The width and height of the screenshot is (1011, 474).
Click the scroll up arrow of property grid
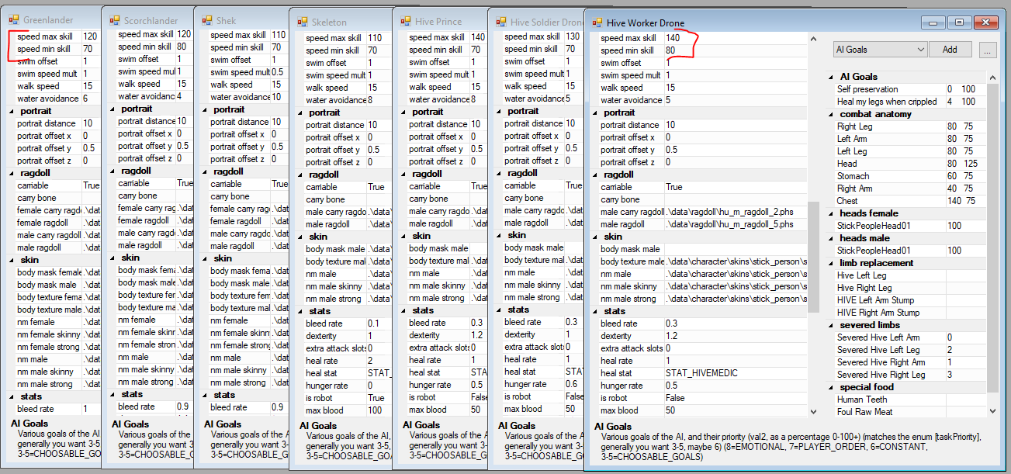click(813, 39)
